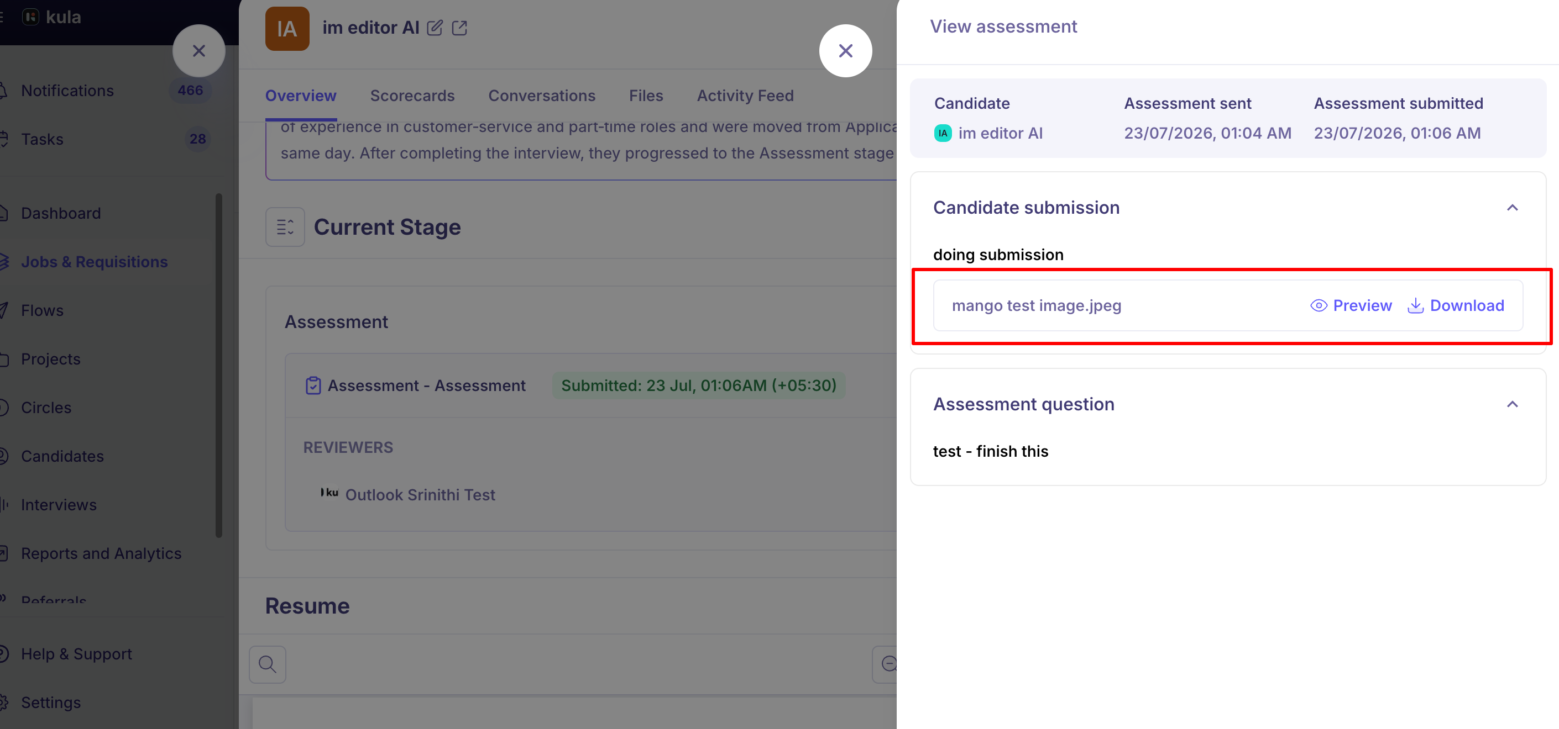Click assessment sent date 01:04 AM
Viewport: 1559px width, 729px height.
1207,133
